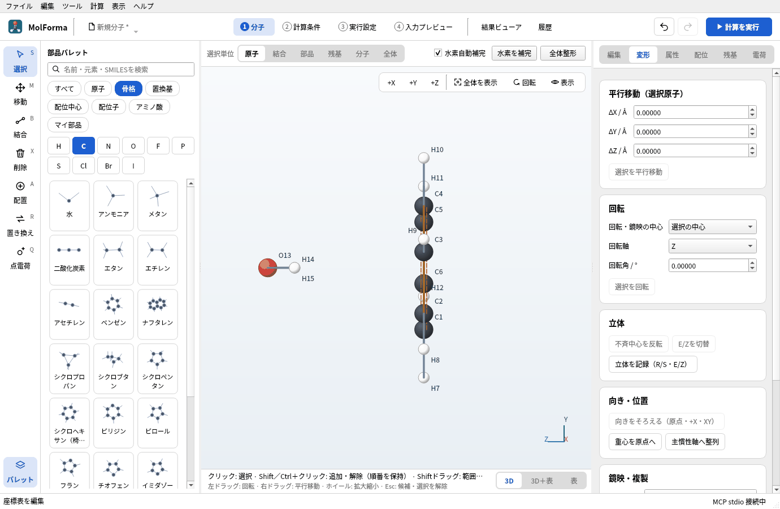The image size is (780, 509).
Task: Insert the ナフタレン skeleton part
Action: pyautogui.click(x=158, y=314)
